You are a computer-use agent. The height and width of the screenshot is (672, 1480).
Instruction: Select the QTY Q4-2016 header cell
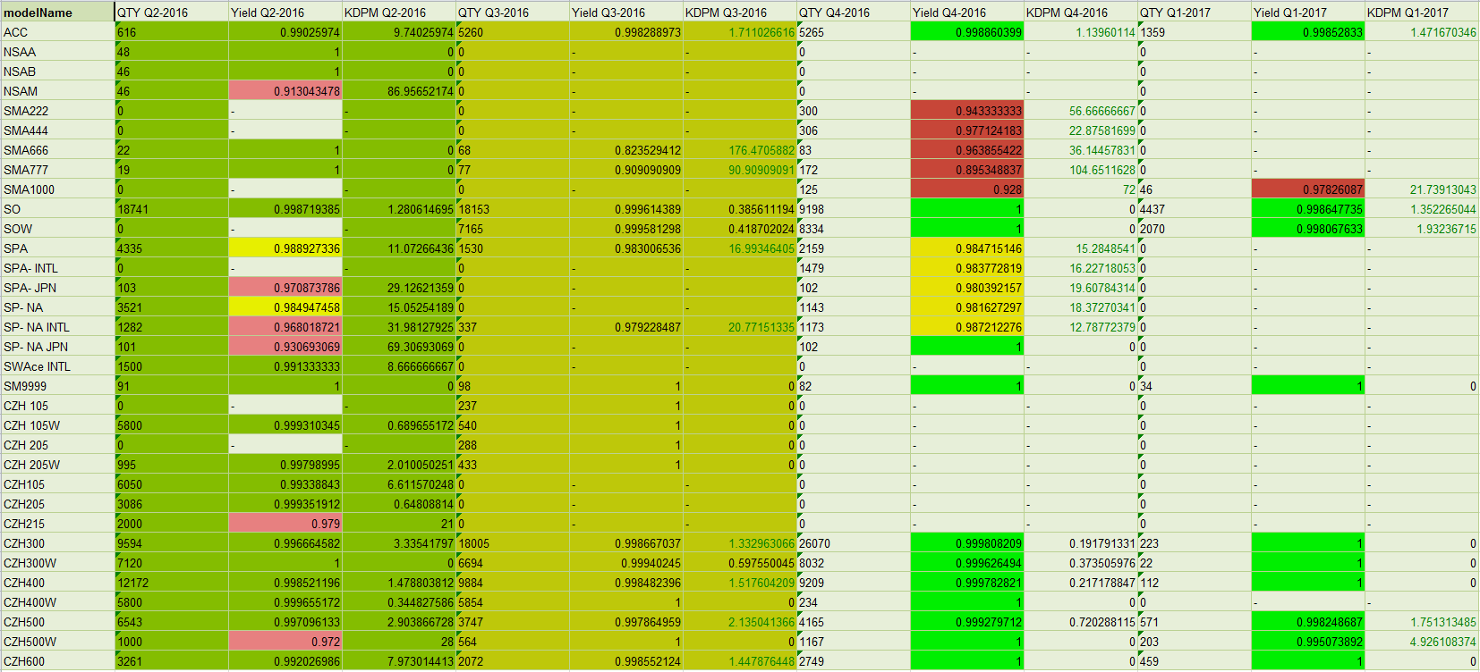pos(854,13)
